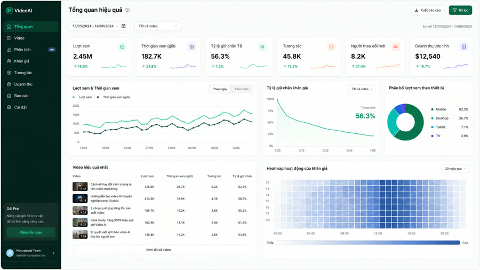Open thumbnail of the 12:45 video
This screenshot has width=480, height=270.
80,186
